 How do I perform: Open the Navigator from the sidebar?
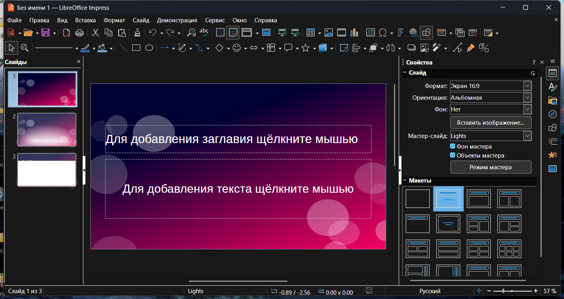point(553,114)
